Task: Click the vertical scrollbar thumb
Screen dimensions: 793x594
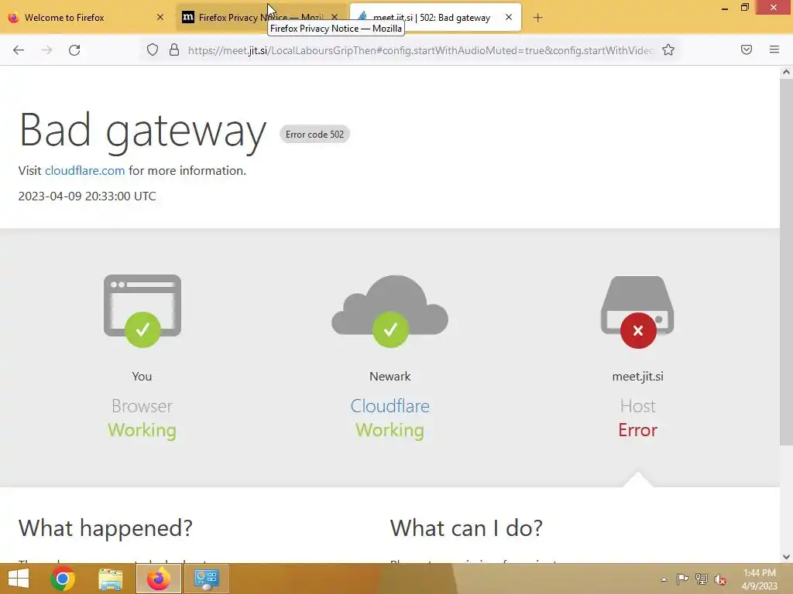Action: click(786, 263)
